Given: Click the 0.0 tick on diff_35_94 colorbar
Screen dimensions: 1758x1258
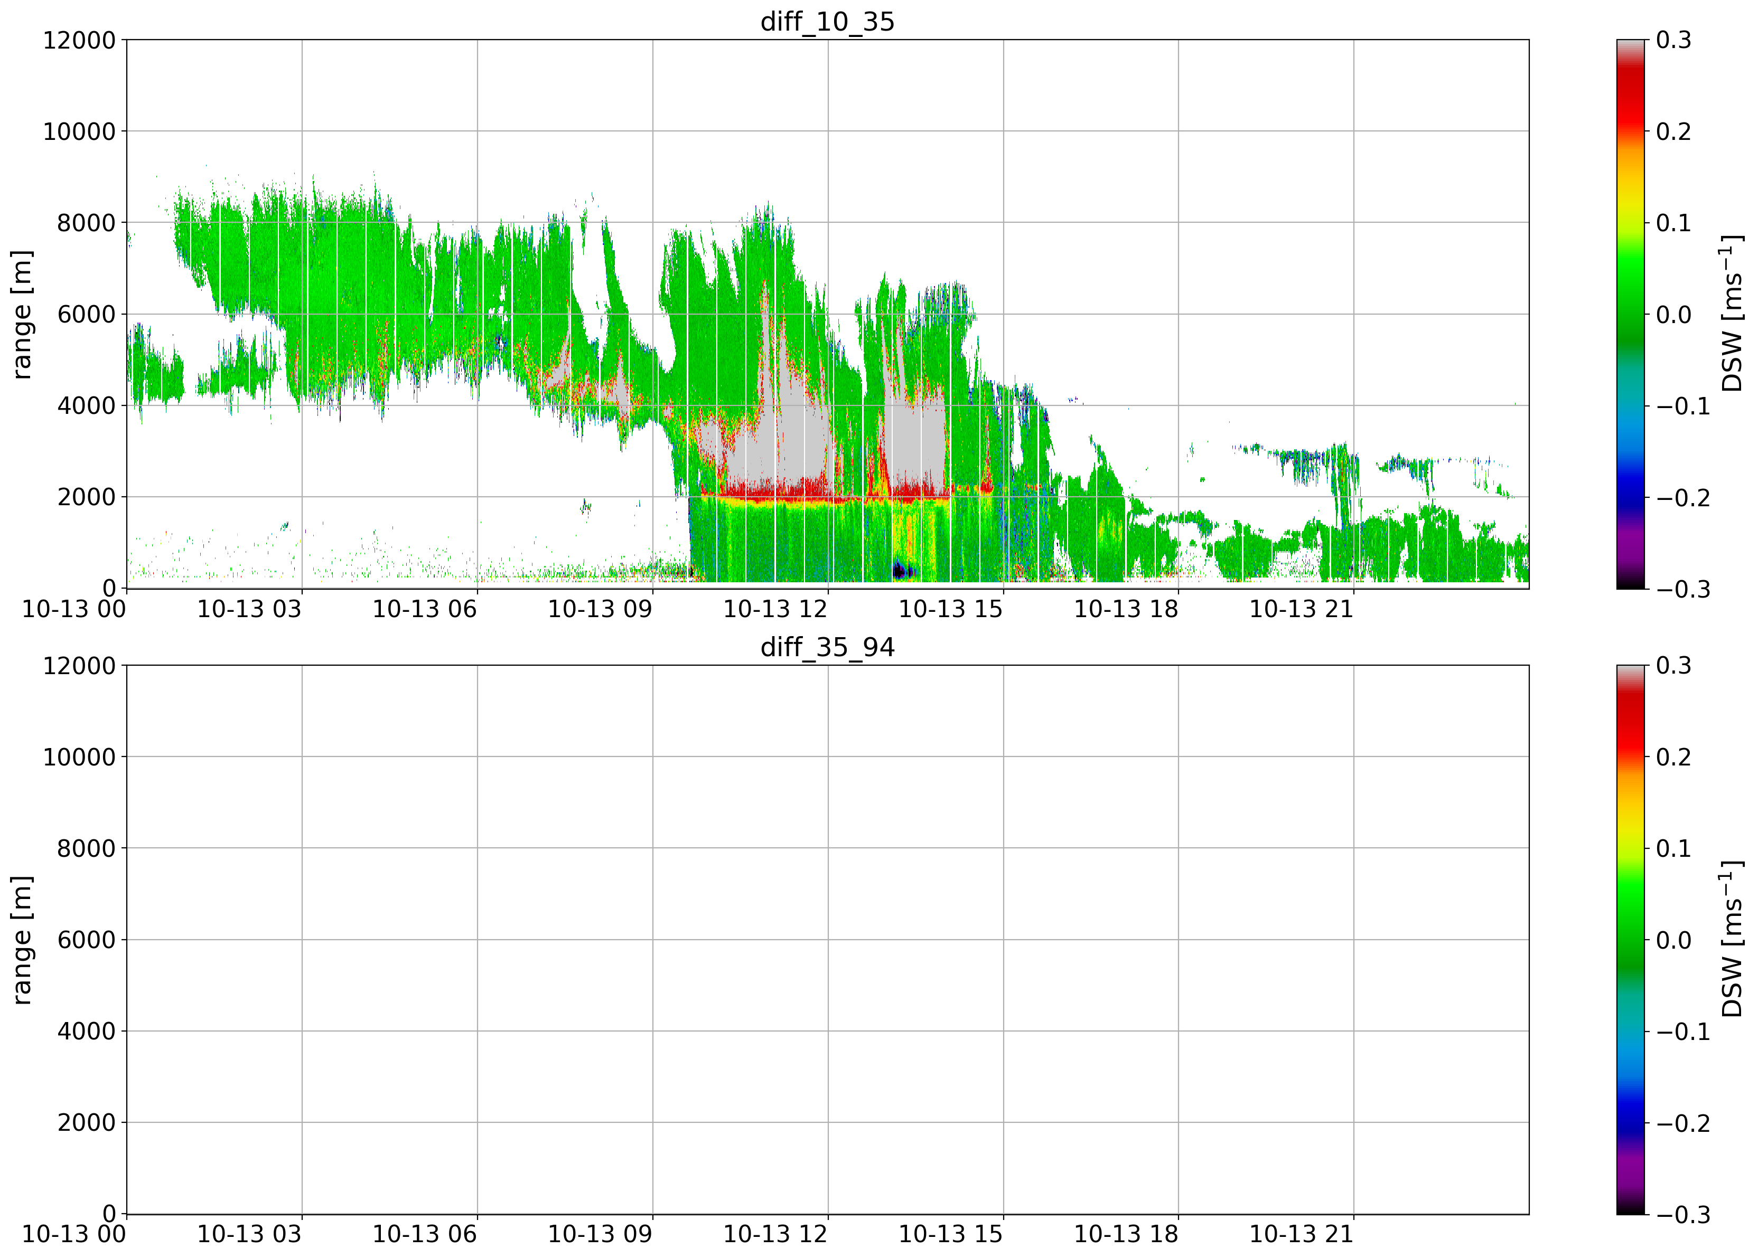Looking at the screenshot, I should pos(1673,940).
